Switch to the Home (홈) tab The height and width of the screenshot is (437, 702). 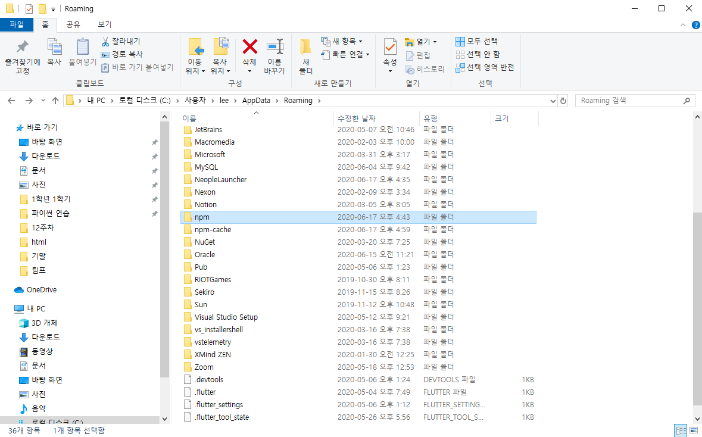(x=45, y=24)
